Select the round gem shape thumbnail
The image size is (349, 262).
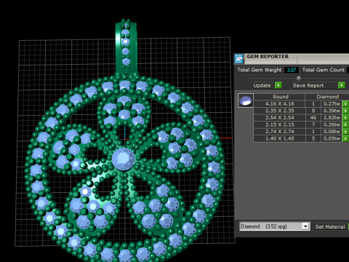pos(246,100)
